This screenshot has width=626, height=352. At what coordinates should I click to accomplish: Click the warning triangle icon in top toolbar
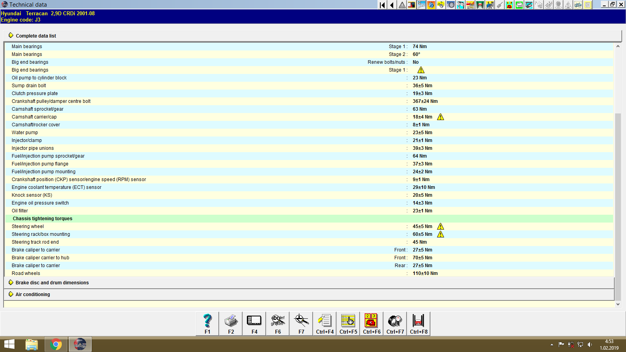click(401, 5)
